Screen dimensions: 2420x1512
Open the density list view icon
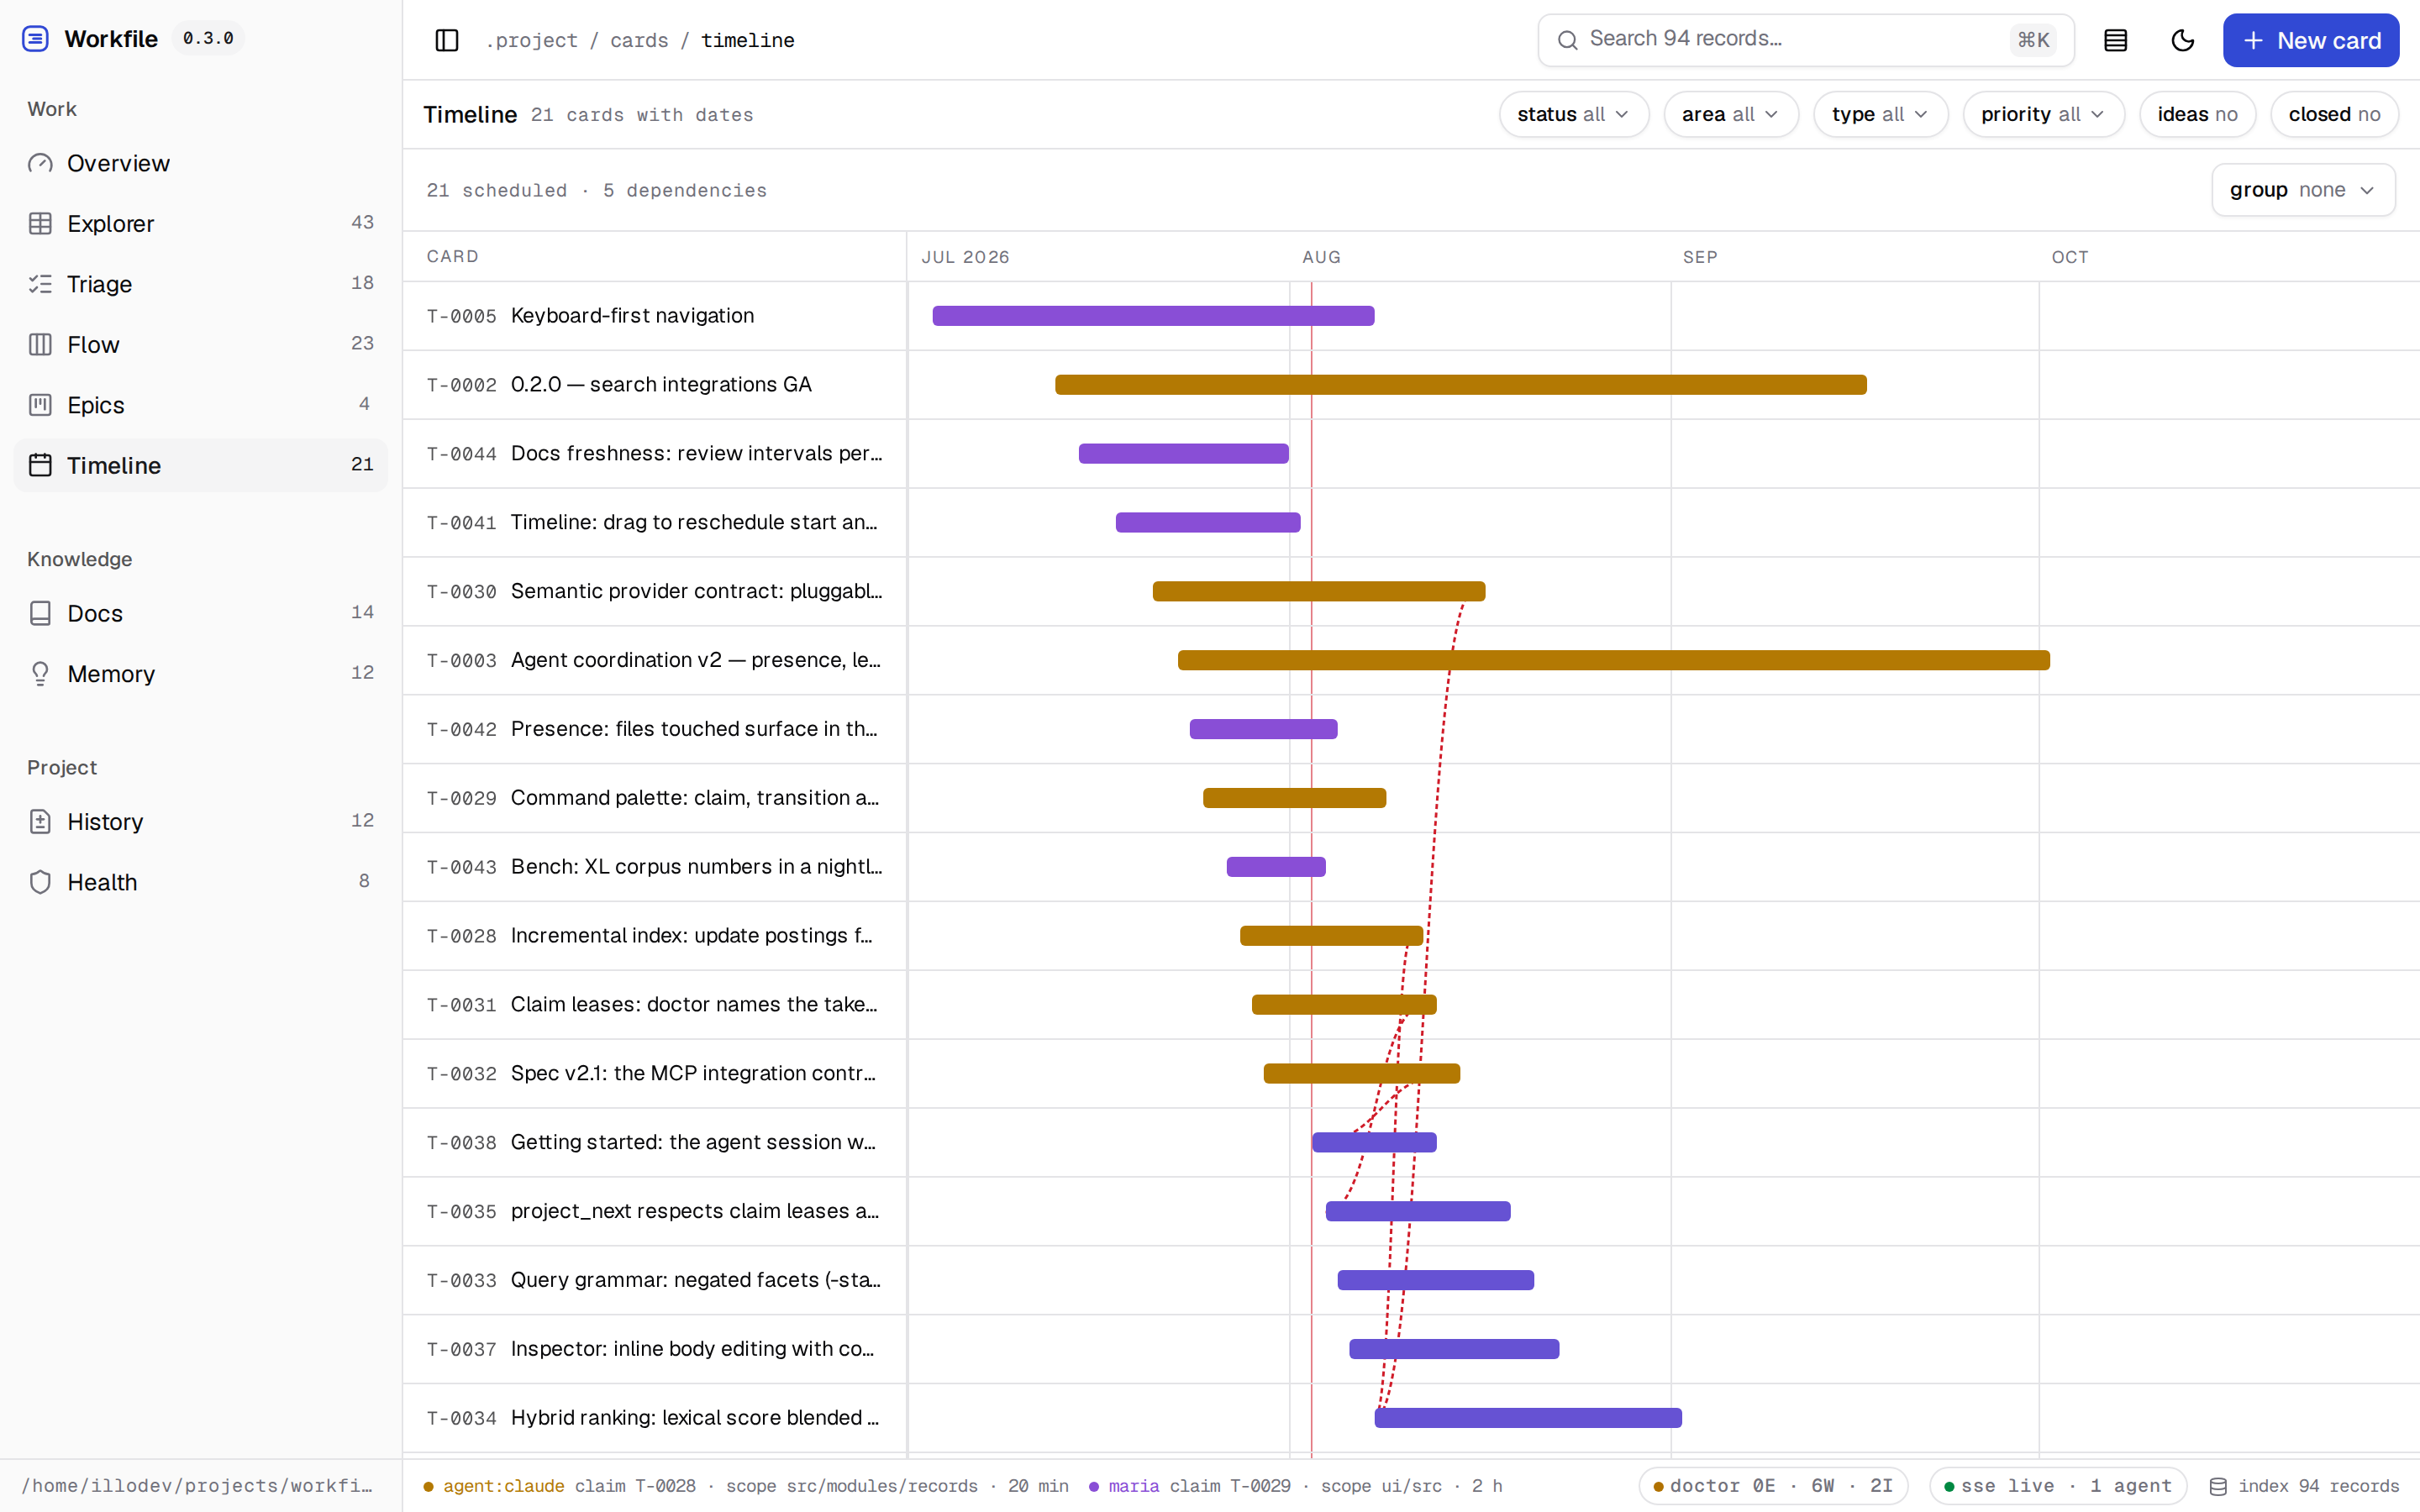(2115, 40)
